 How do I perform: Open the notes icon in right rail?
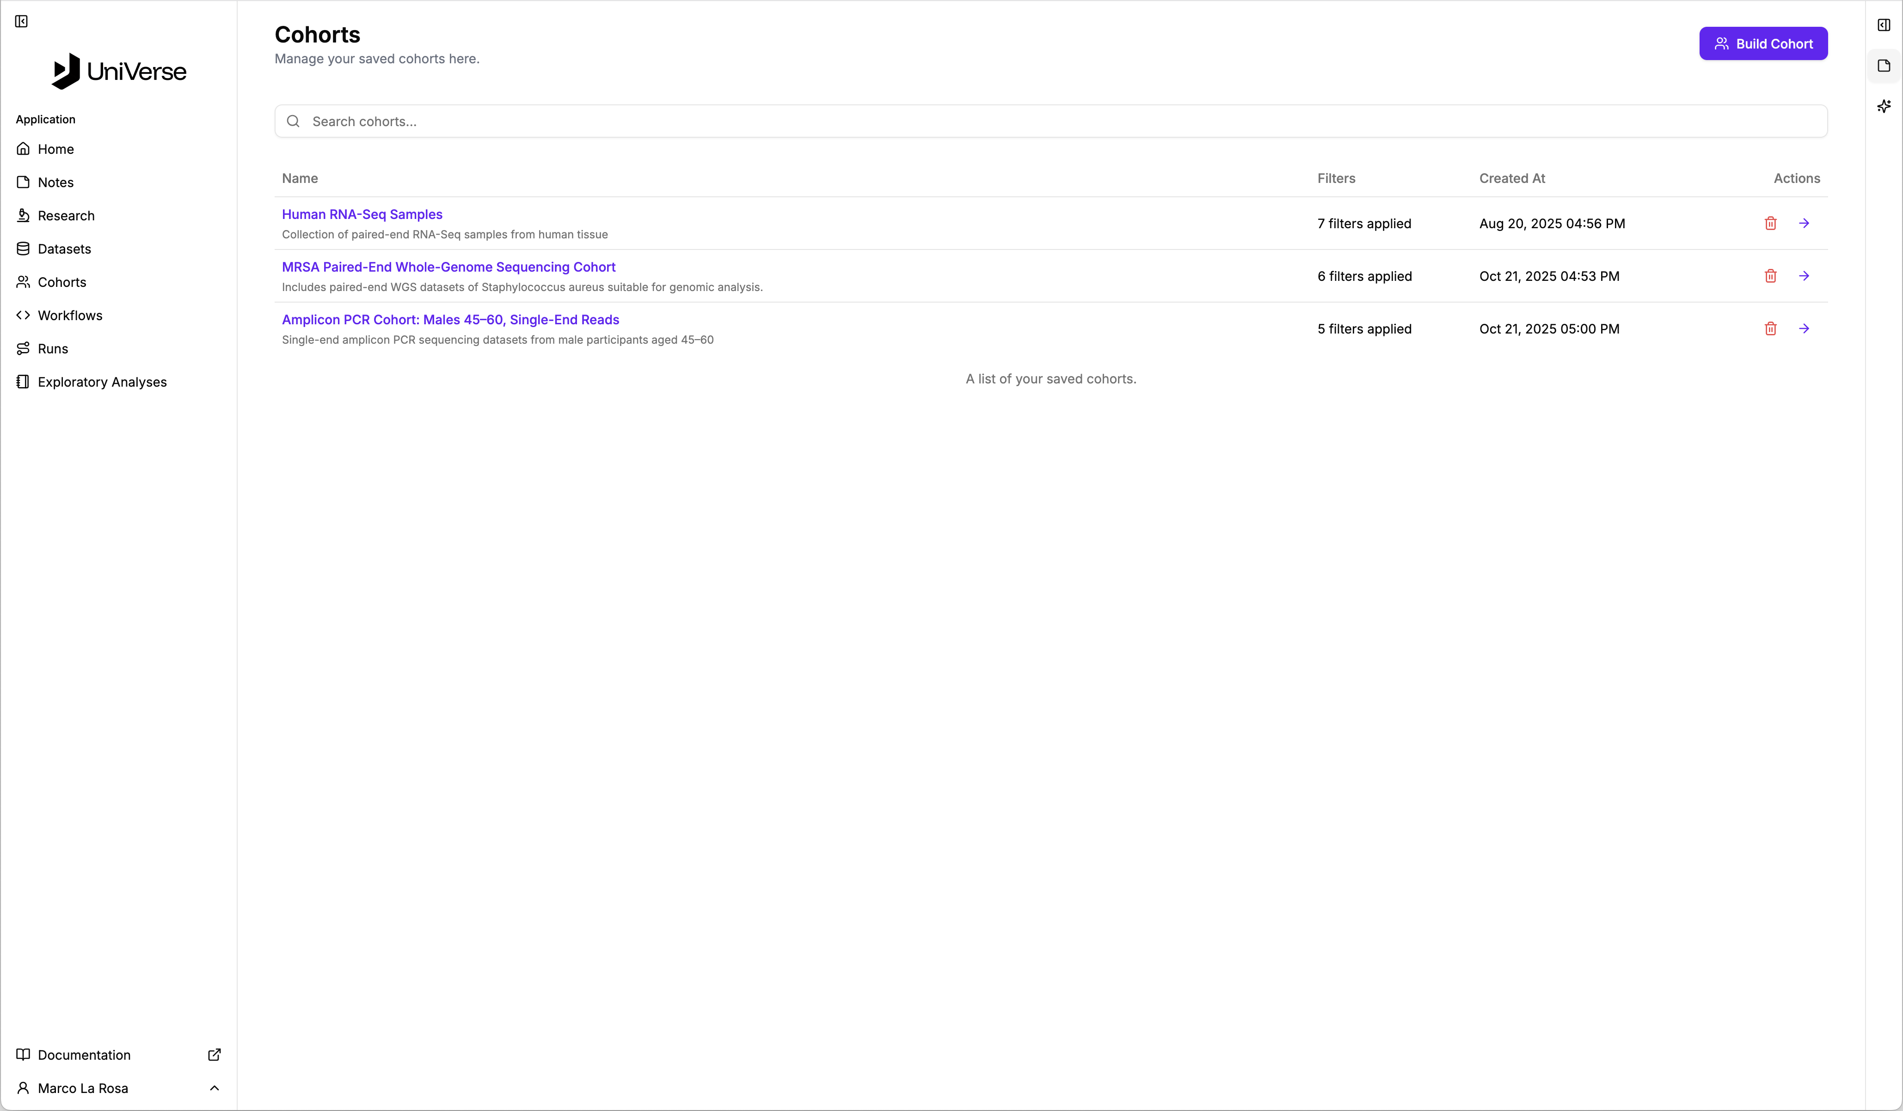1884,66
